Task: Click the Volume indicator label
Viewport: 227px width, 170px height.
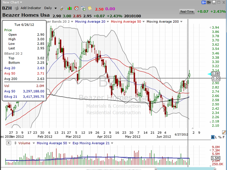Action: point(24,143)
